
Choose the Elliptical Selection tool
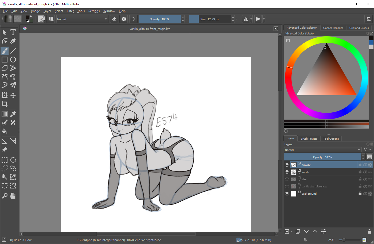(13, 160)
